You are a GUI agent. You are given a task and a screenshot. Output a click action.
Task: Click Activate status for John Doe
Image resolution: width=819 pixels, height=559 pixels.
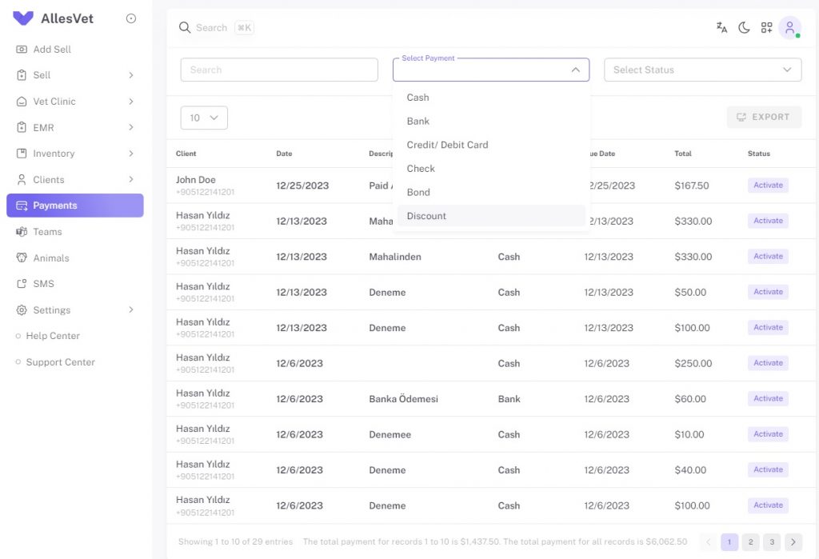click(x=768, y=185)
